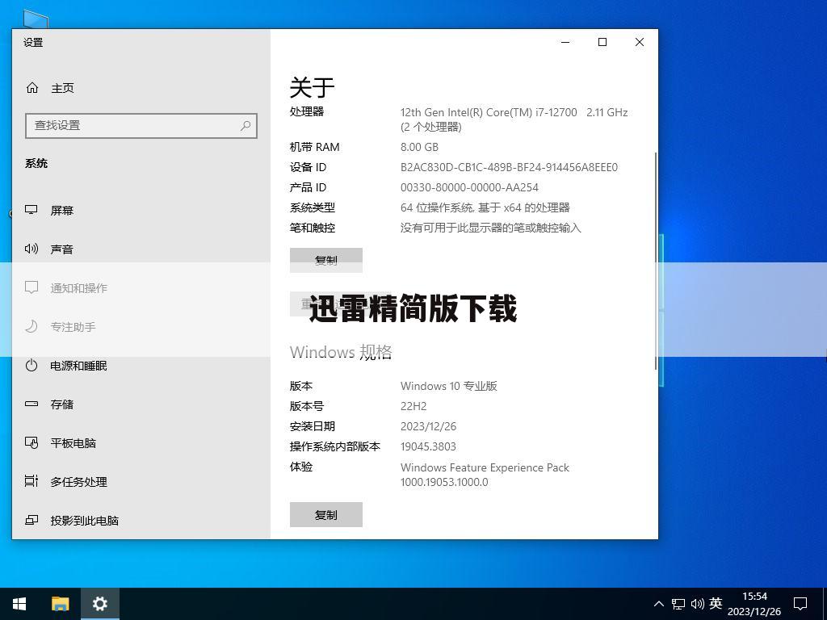Screen dimensions: 827x620
Task: Select the 电源和睡眠 power icon
Action: [31, 366]
